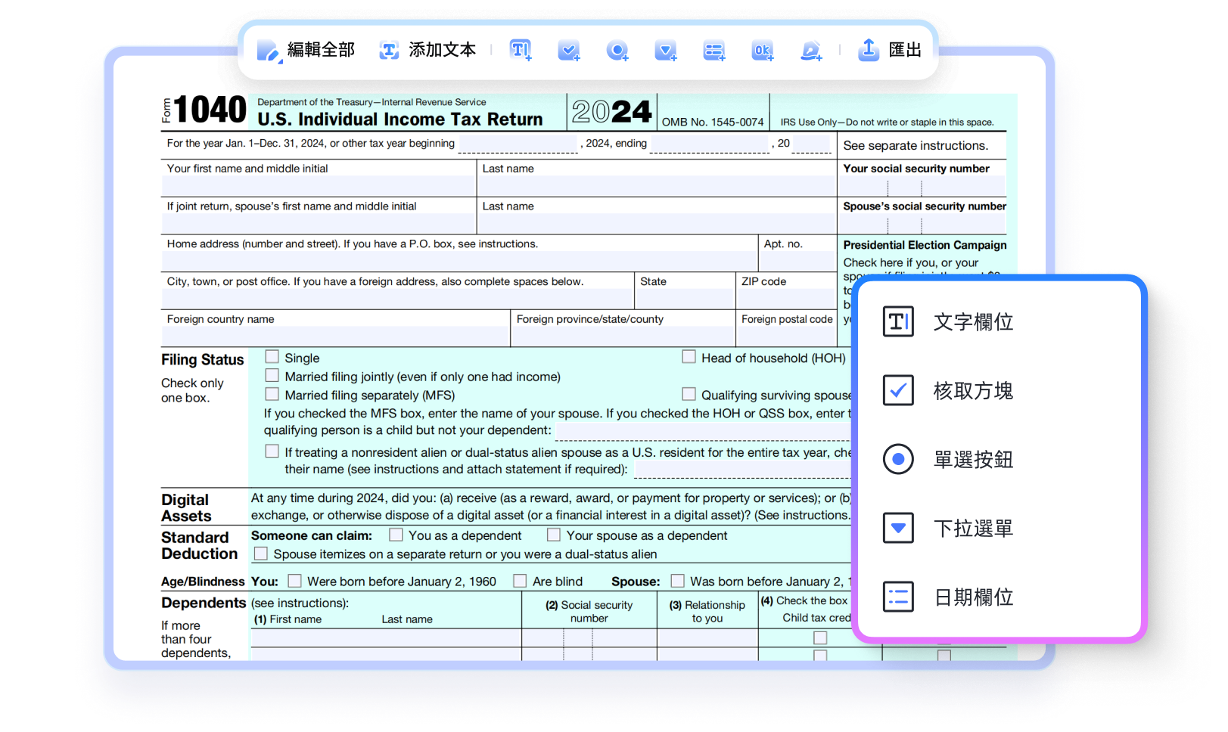Click the Home address field

point(459,261)
